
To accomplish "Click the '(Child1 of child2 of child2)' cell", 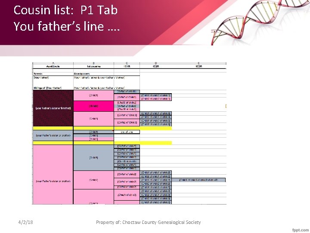I will [156, 180].
